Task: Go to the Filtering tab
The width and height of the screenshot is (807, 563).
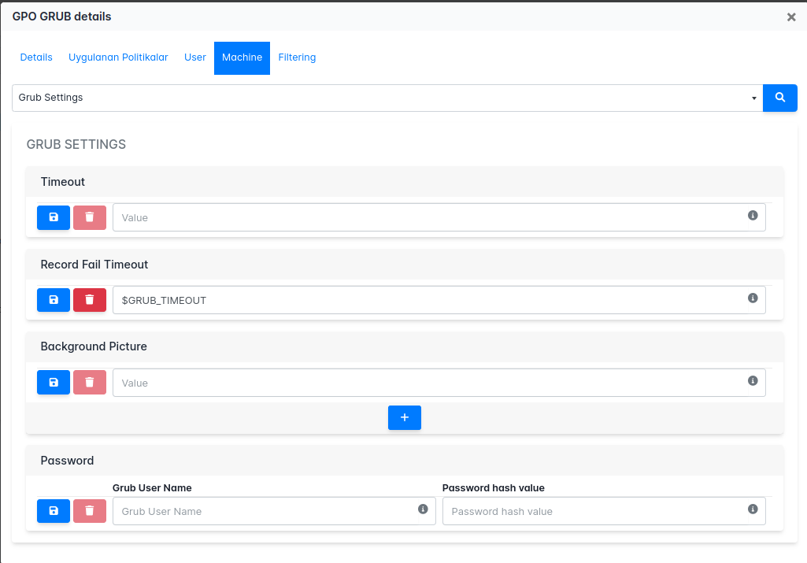Action: (x=297, y=57)
